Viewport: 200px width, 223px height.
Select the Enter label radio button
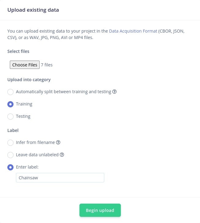pos(10,167)
